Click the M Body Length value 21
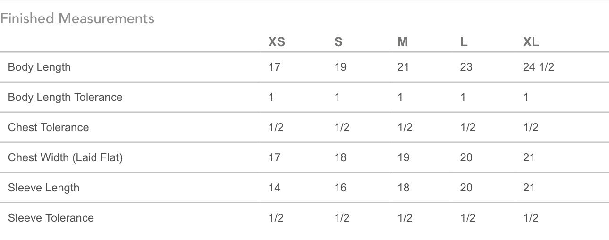Viewport: 609px width, 240px height. point(403,67)
